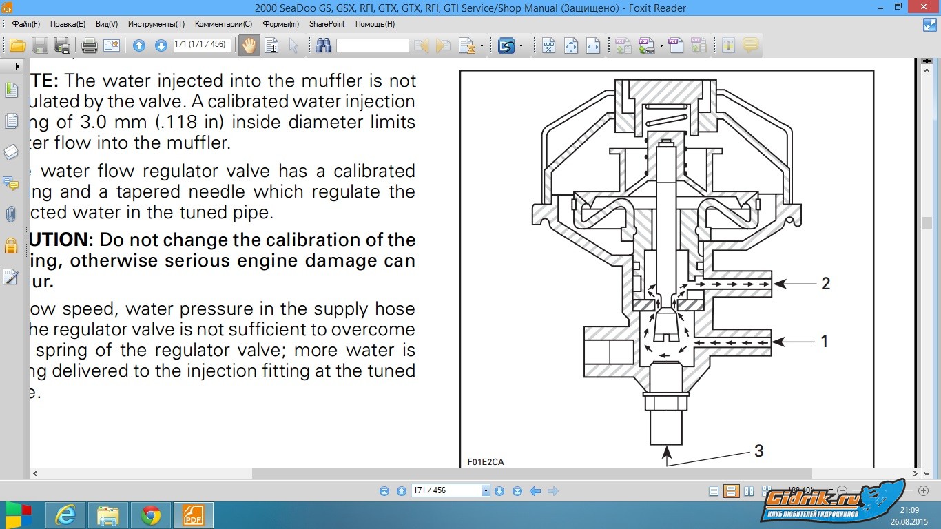Enable continuous page view mode
941x529 pixels.
[732, 491]
